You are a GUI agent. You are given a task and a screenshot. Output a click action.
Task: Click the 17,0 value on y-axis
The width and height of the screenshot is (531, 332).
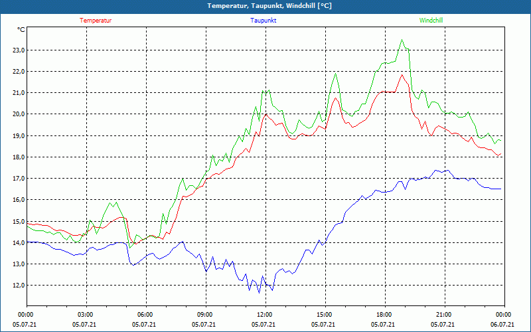pos(19,179)
